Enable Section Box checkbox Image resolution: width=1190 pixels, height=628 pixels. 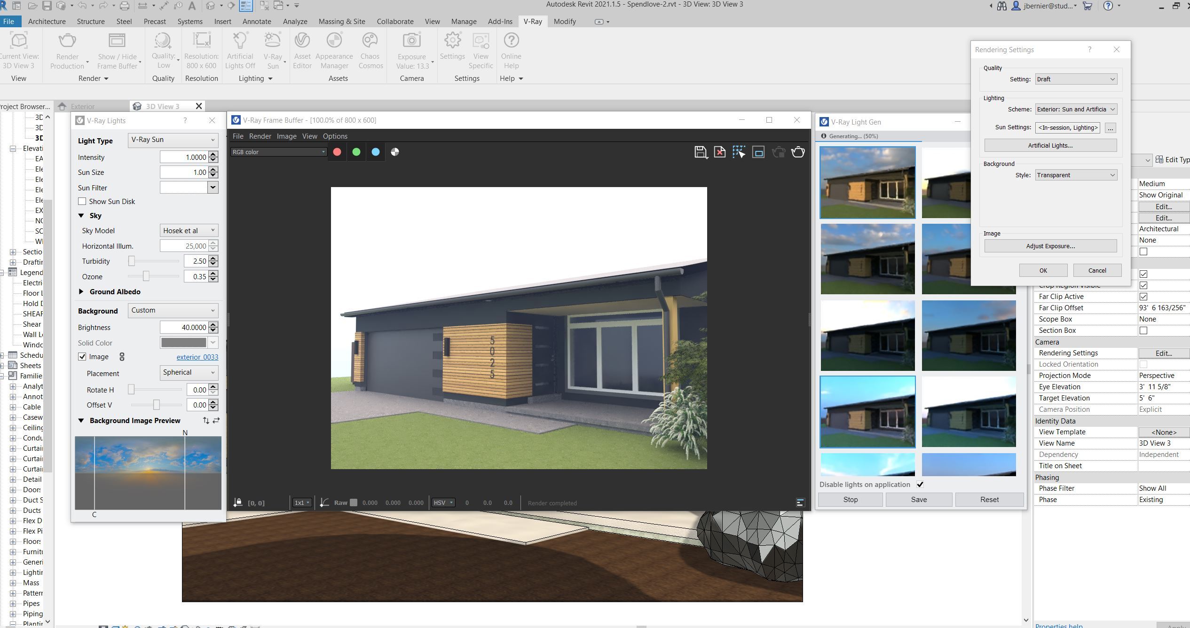[1143, 330]
